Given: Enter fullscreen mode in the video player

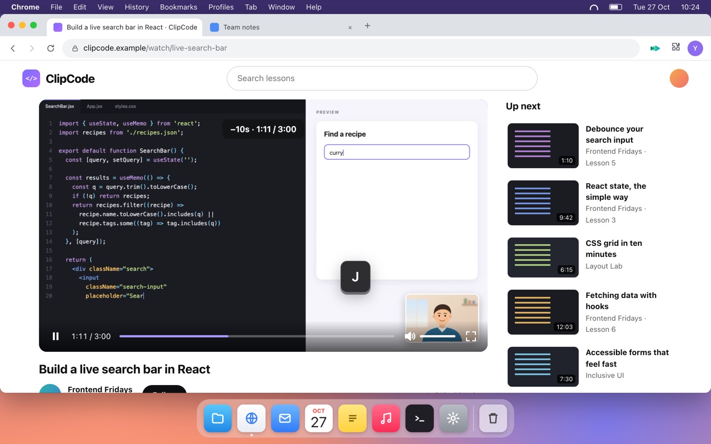Looking at the screenshot, I should (x=471, y=336).
